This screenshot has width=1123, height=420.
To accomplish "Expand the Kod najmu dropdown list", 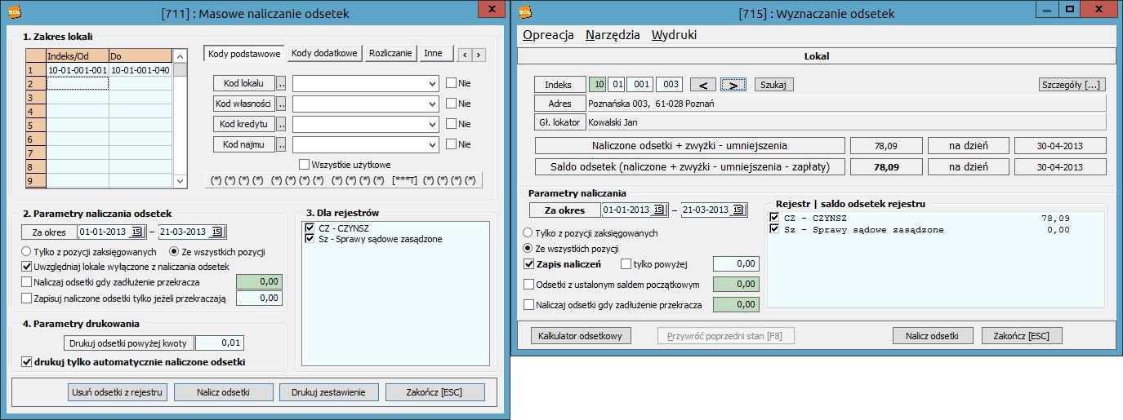I will (x=432, y=144).
